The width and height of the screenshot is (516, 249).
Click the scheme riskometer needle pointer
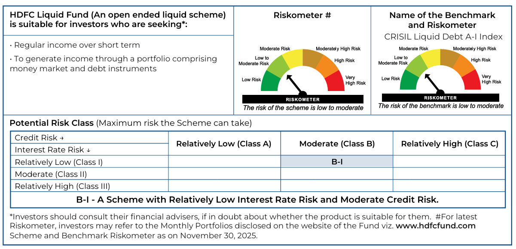coord(294,85)
